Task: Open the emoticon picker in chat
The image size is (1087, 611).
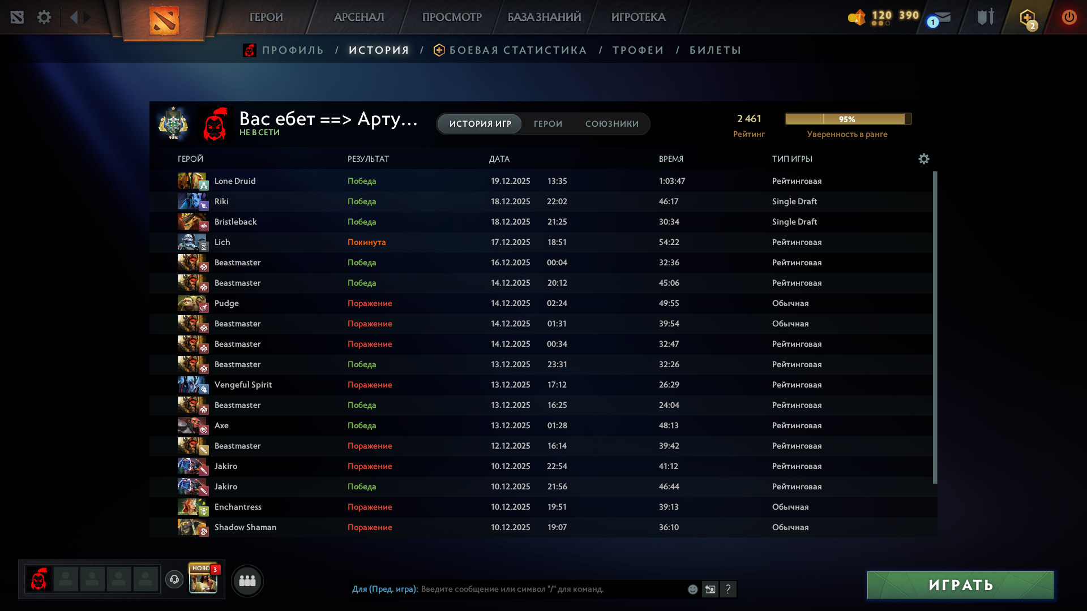Action: (692, 590)
